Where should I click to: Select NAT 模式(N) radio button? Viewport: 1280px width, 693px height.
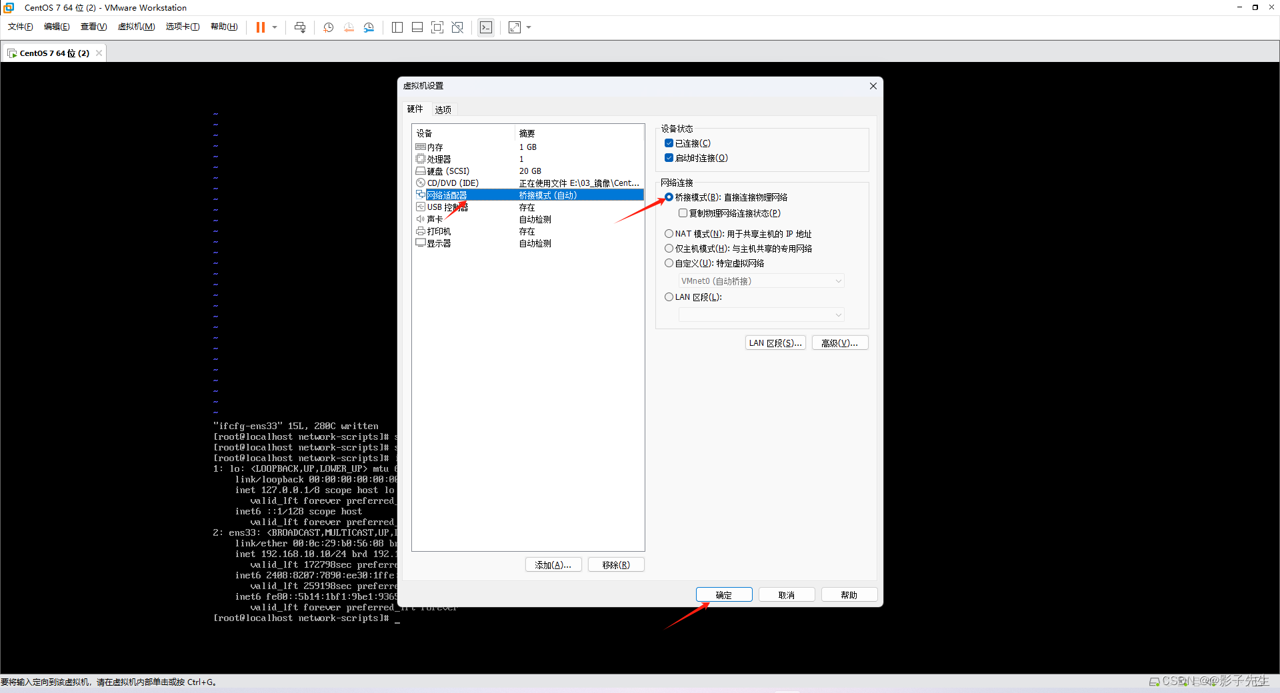(669, 234)
